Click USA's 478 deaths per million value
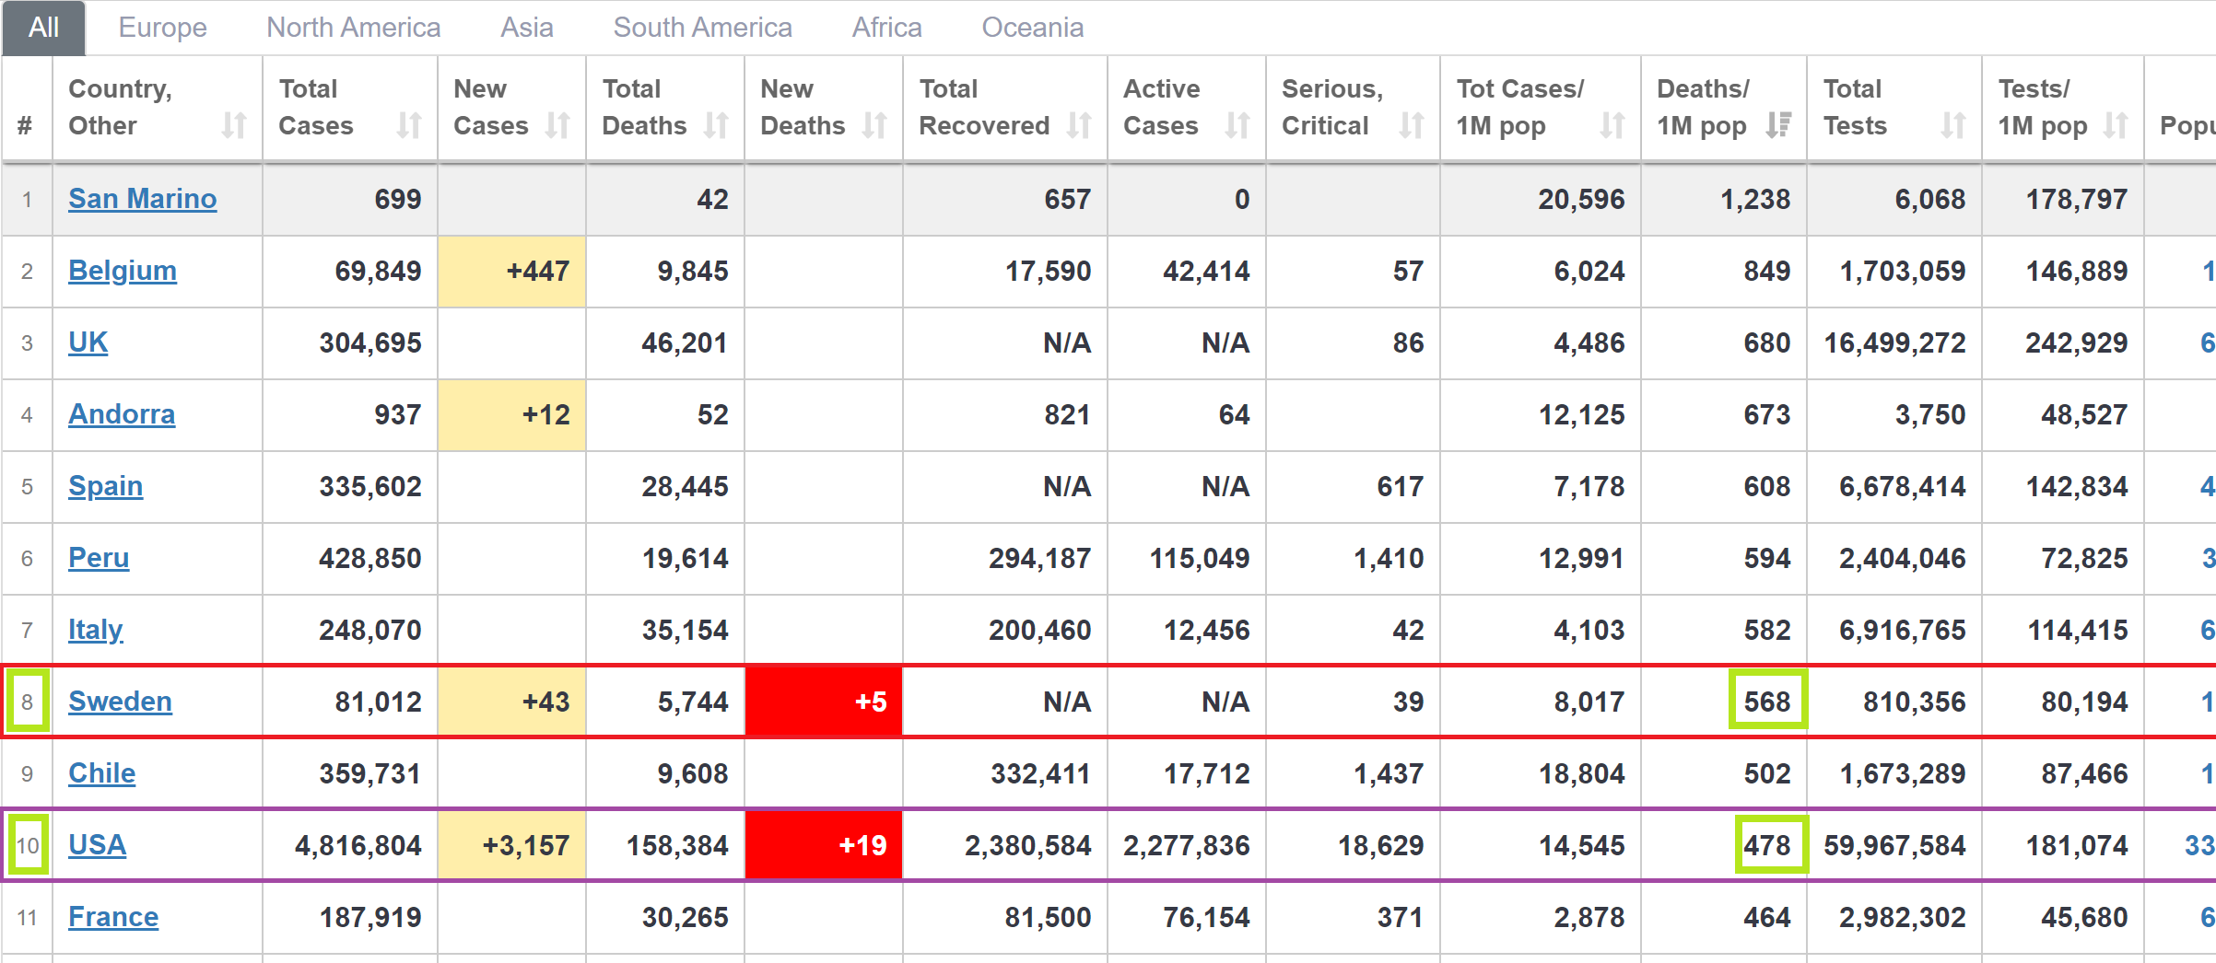 (x=1767, y=845)
